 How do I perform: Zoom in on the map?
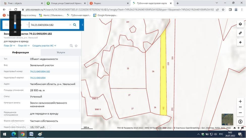coord(240,101)
